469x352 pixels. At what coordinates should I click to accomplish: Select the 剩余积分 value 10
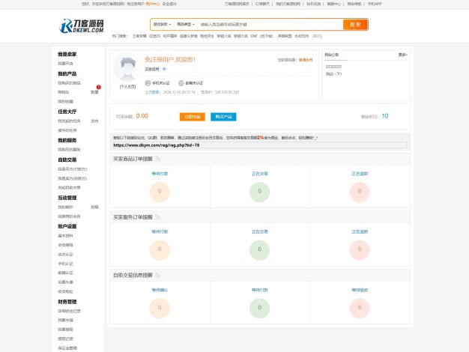[385, 116]
